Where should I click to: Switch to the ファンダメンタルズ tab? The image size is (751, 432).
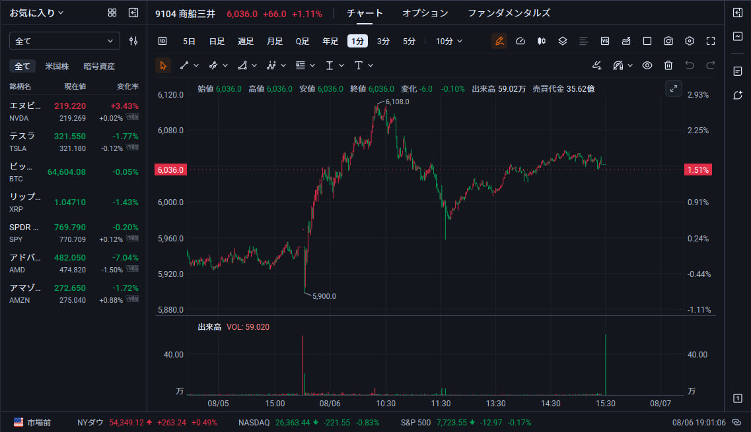509,13
